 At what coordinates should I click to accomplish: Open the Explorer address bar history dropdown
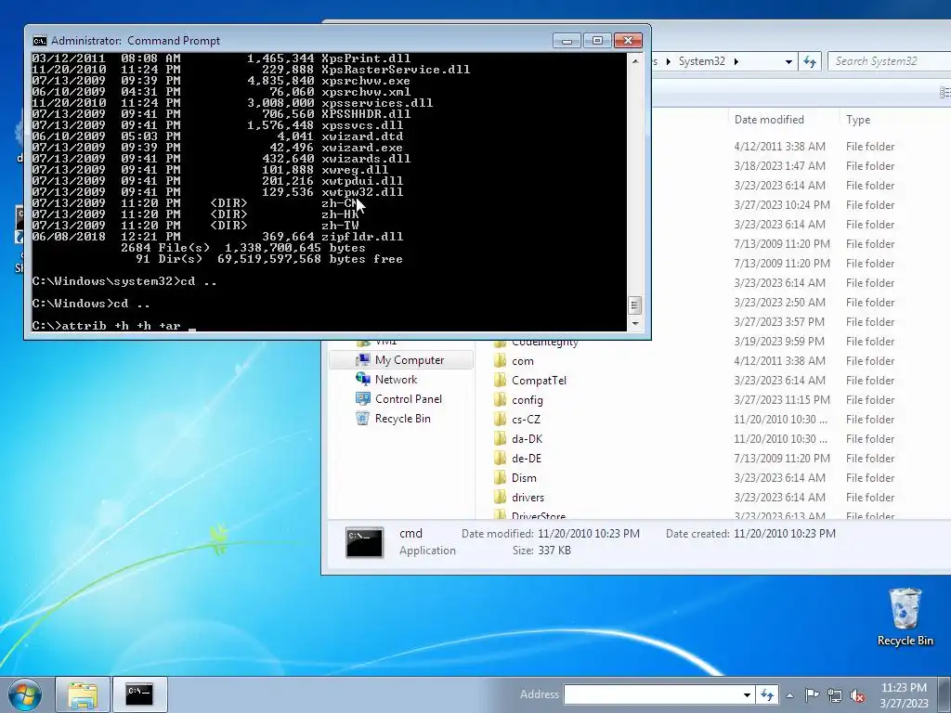788,61
